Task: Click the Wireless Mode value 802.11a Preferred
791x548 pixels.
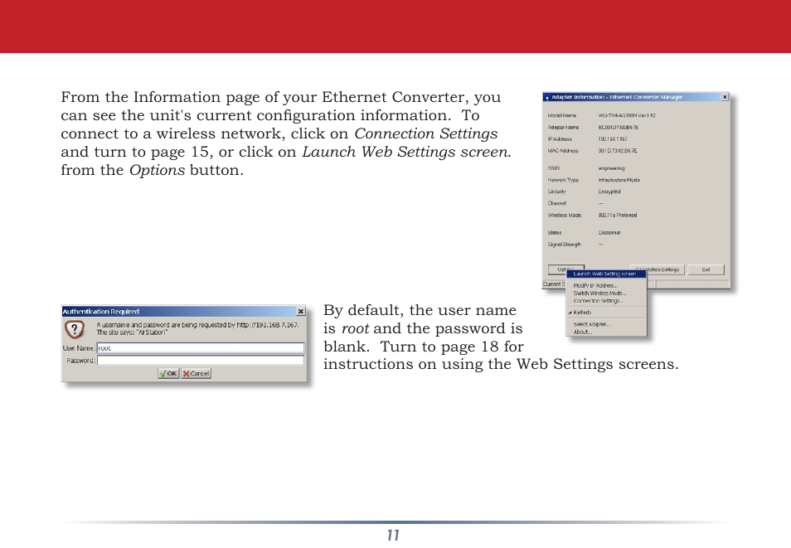Action: coord(618,215)
